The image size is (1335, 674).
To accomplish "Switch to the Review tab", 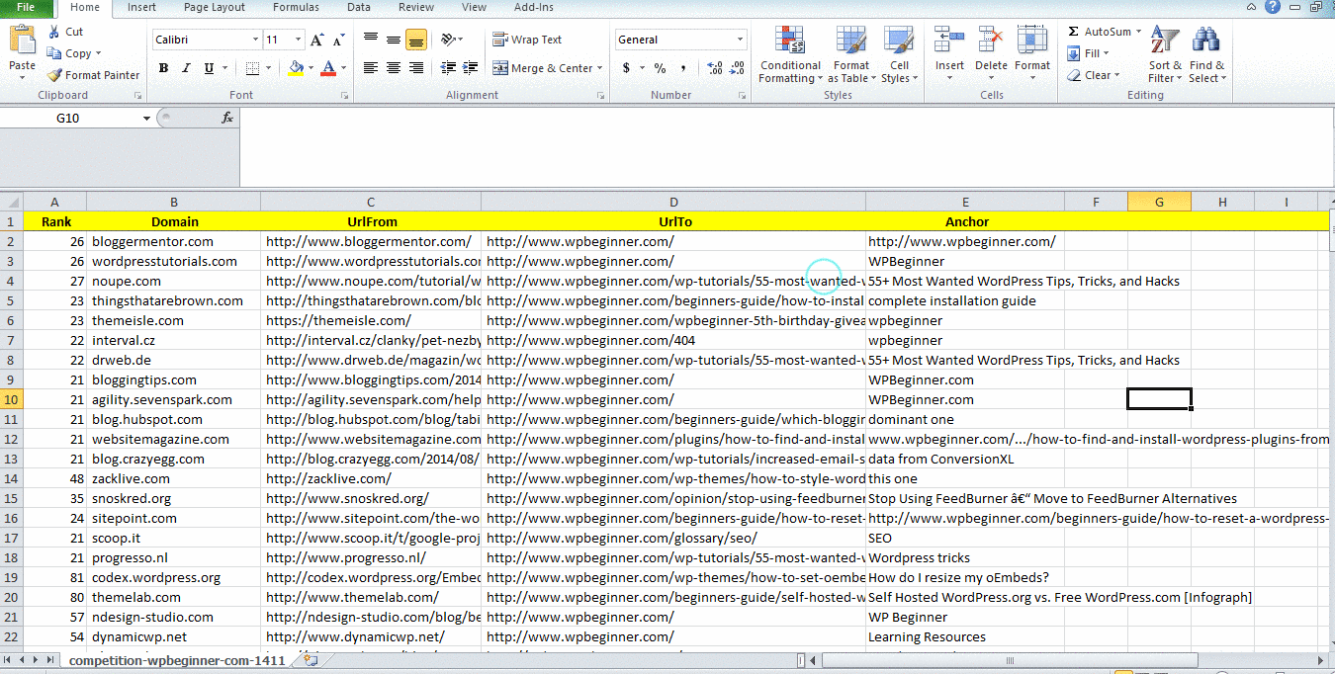I will (416, 7).
